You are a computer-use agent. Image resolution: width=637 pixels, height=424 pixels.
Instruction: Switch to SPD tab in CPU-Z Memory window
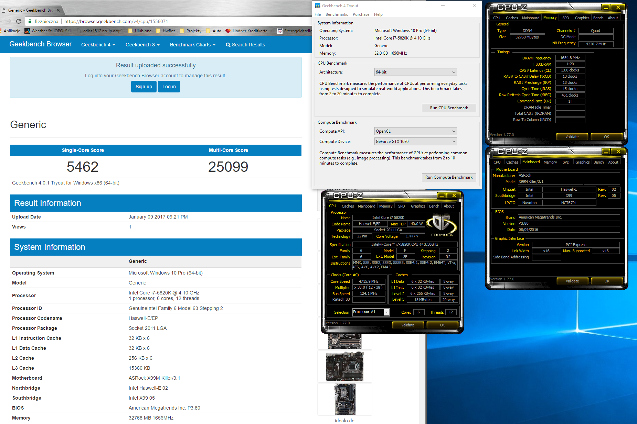click(x=566, y=18)
